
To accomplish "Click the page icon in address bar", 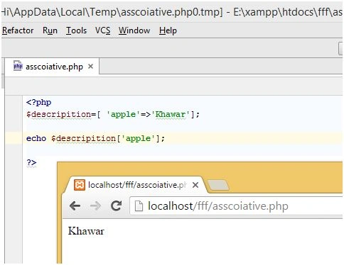I will tap(139, 206).
